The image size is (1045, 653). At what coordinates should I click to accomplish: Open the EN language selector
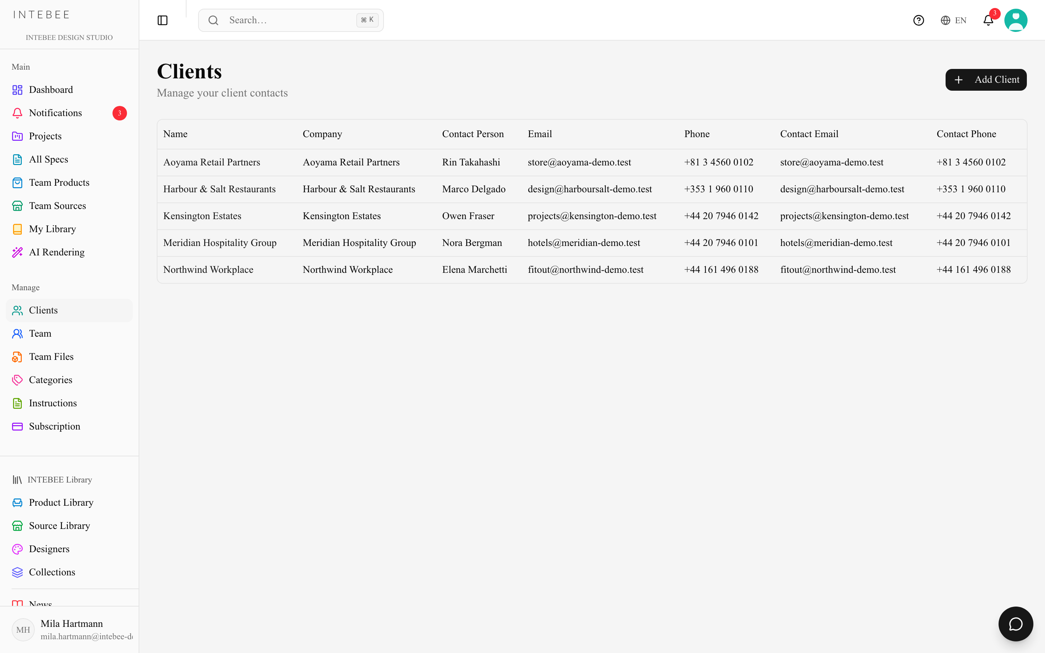pyautogui.click(x=954, y=20)
